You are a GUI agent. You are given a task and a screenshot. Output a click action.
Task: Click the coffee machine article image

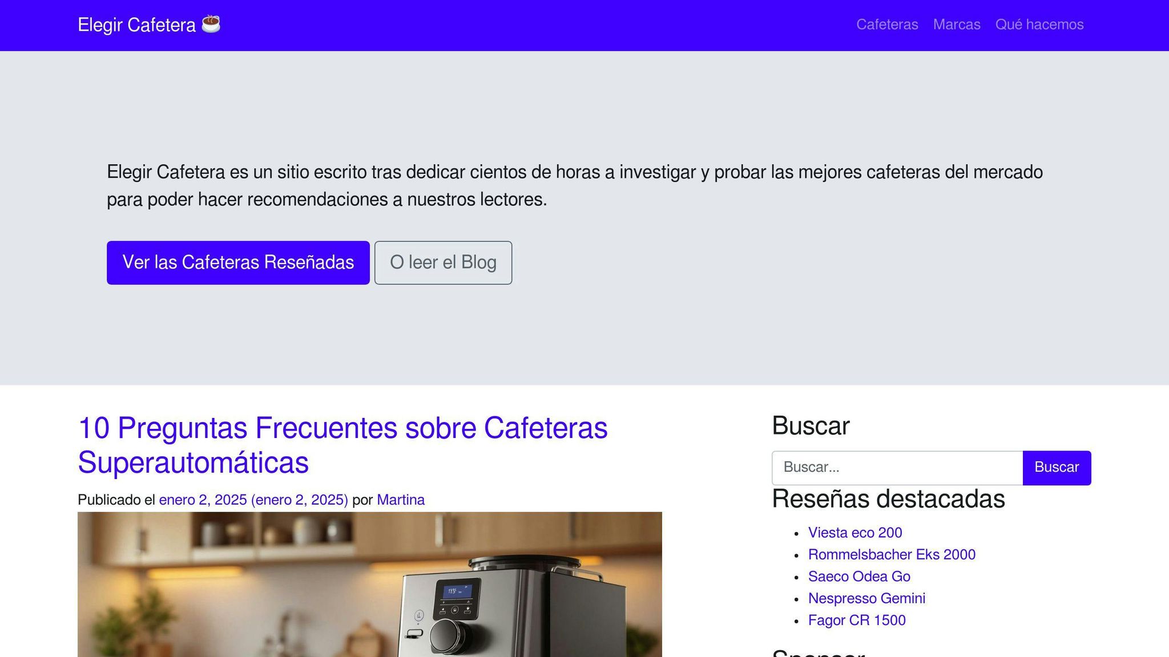coord(370,584)
